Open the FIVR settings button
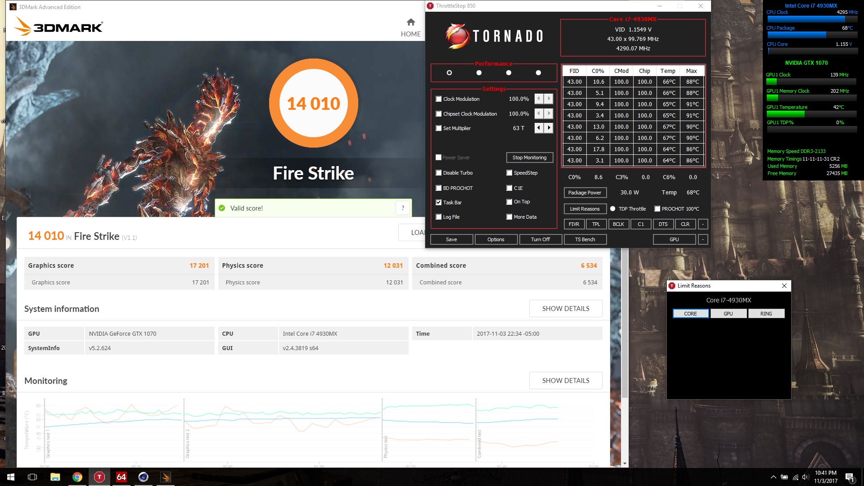This screenshot has width=864, height=486. click(574, 224)
